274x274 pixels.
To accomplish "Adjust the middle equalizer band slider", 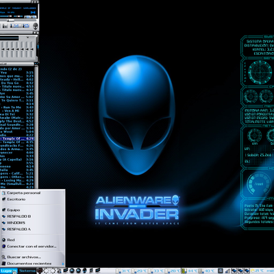I will (x=17, y=49).
